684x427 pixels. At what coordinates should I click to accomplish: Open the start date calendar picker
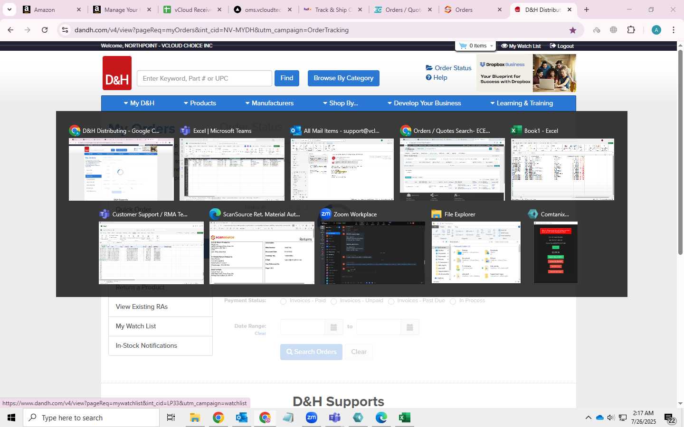point(333,327)
